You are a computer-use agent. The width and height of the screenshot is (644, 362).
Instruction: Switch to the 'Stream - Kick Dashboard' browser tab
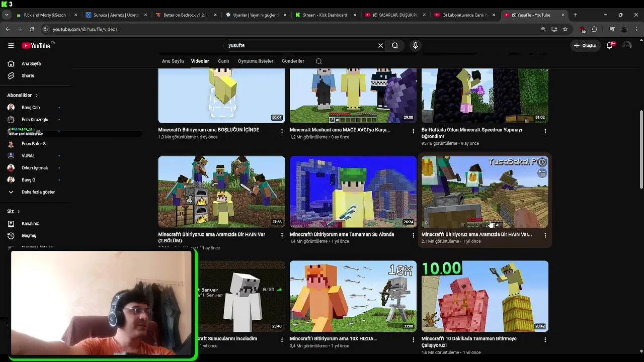(x=325, y=15)
